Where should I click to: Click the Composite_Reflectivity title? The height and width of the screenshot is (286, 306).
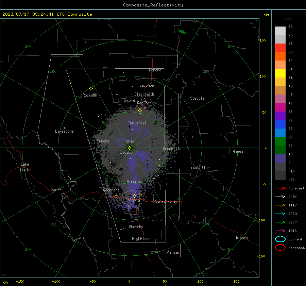tap(153, 5)
